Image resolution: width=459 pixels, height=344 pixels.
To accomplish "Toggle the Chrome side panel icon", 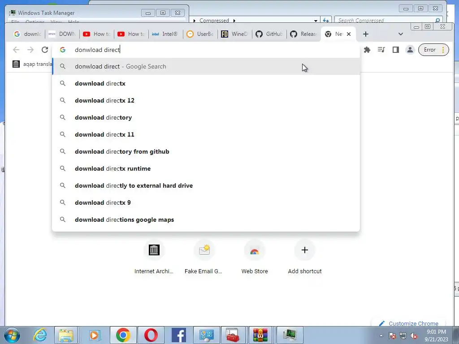I will coord(396,50).
